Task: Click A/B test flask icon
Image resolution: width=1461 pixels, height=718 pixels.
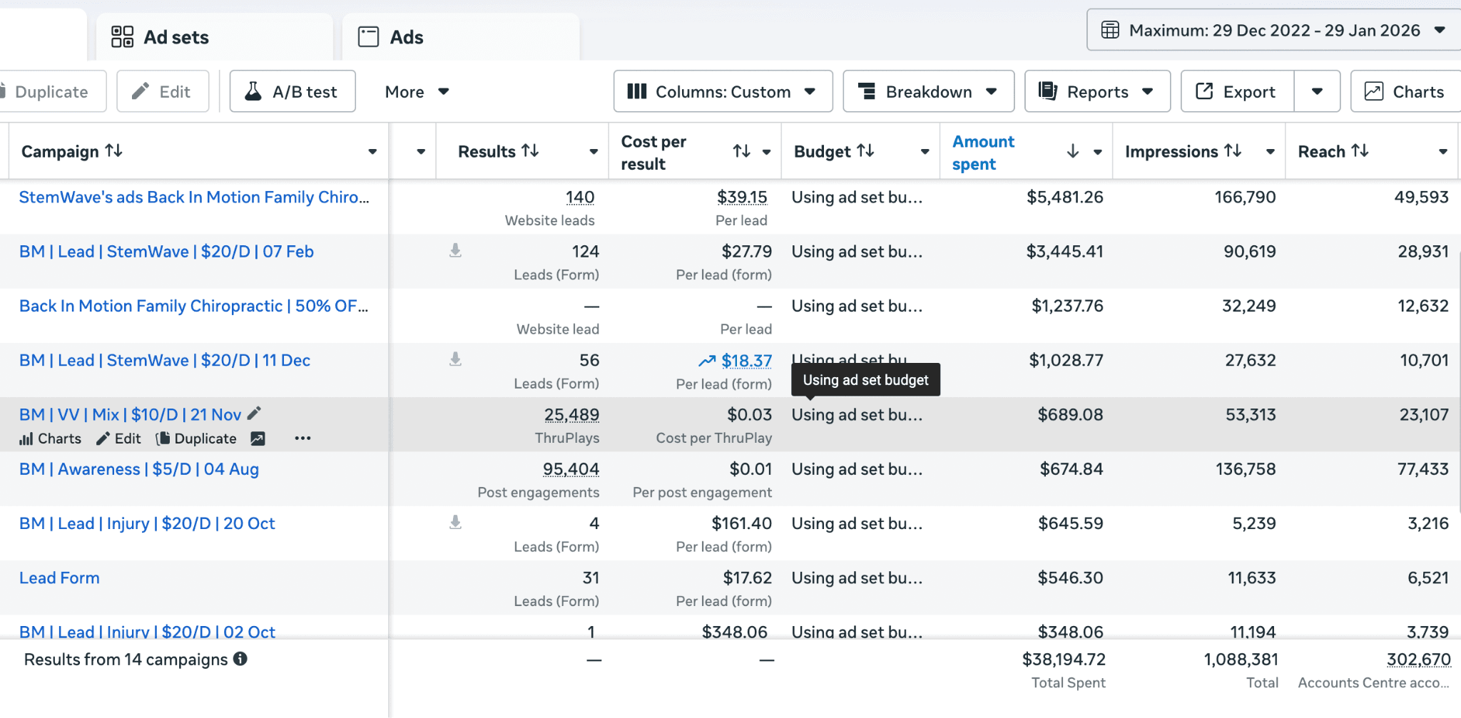Action: 253,91
